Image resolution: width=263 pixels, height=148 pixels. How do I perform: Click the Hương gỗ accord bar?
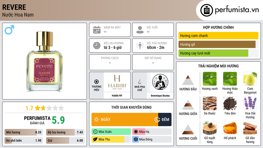coord(218,44)
